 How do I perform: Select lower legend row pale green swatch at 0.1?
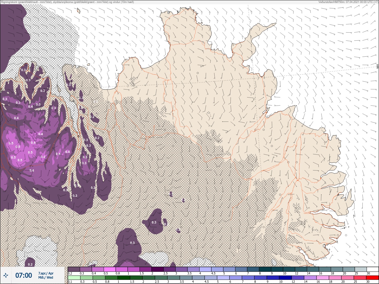pyautogui.click(x=74, y=277)
